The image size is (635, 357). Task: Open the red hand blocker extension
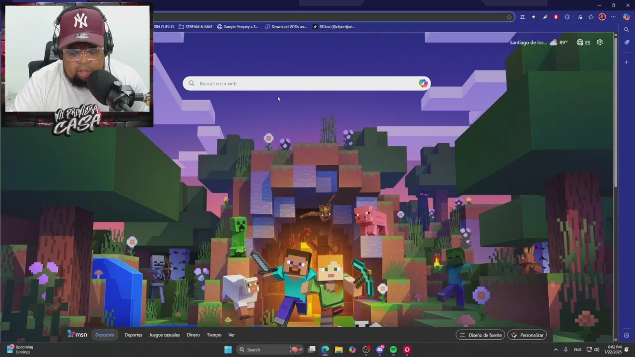click(x=556, y=17)
